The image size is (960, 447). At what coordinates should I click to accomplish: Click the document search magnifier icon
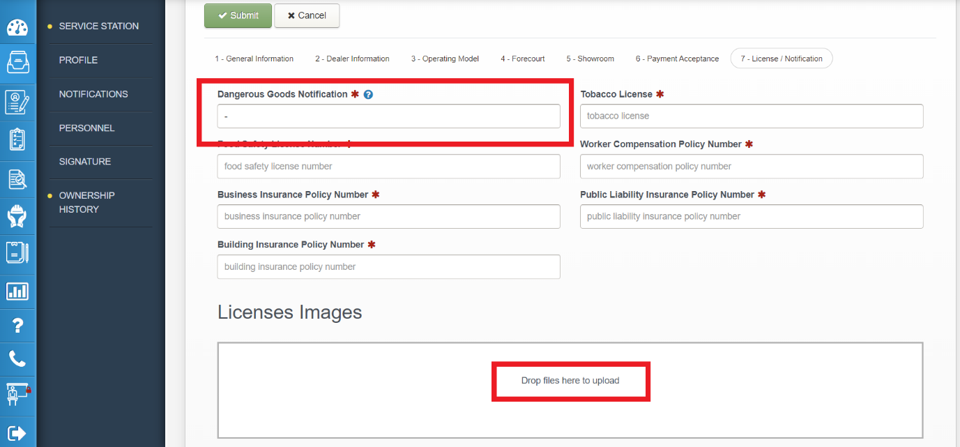click(17, 179)
